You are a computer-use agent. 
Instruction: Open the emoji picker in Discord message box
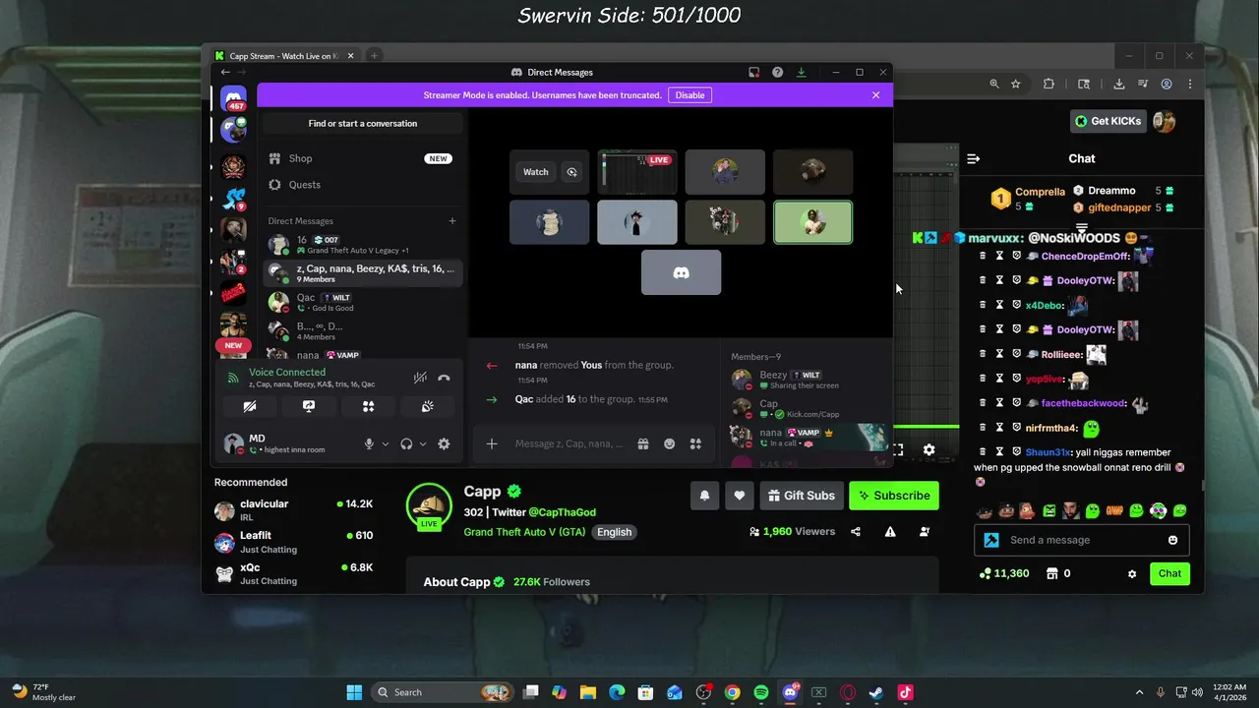click(670, 443)
